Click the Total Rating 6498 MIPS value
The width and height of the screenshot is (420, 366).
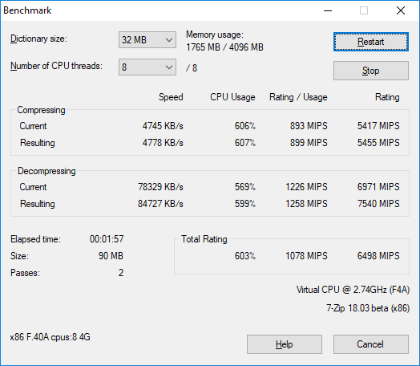(x=378, y=256)
